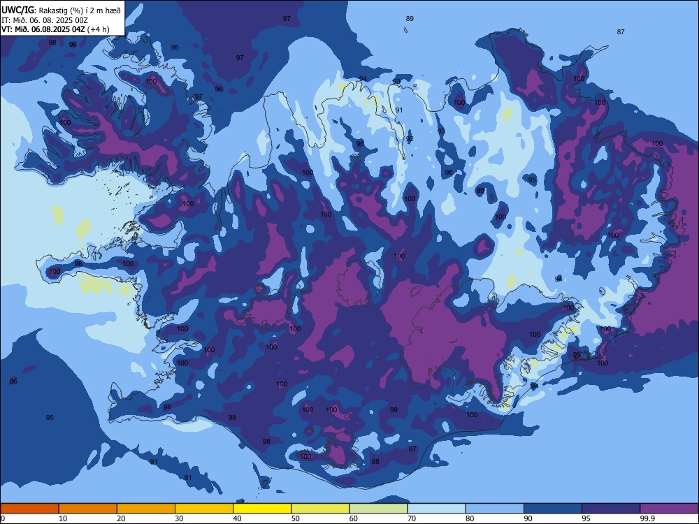Click the '70' legend scale label
Image resolution: width=699 pixels, height=524 pixels.
(412, 518)
